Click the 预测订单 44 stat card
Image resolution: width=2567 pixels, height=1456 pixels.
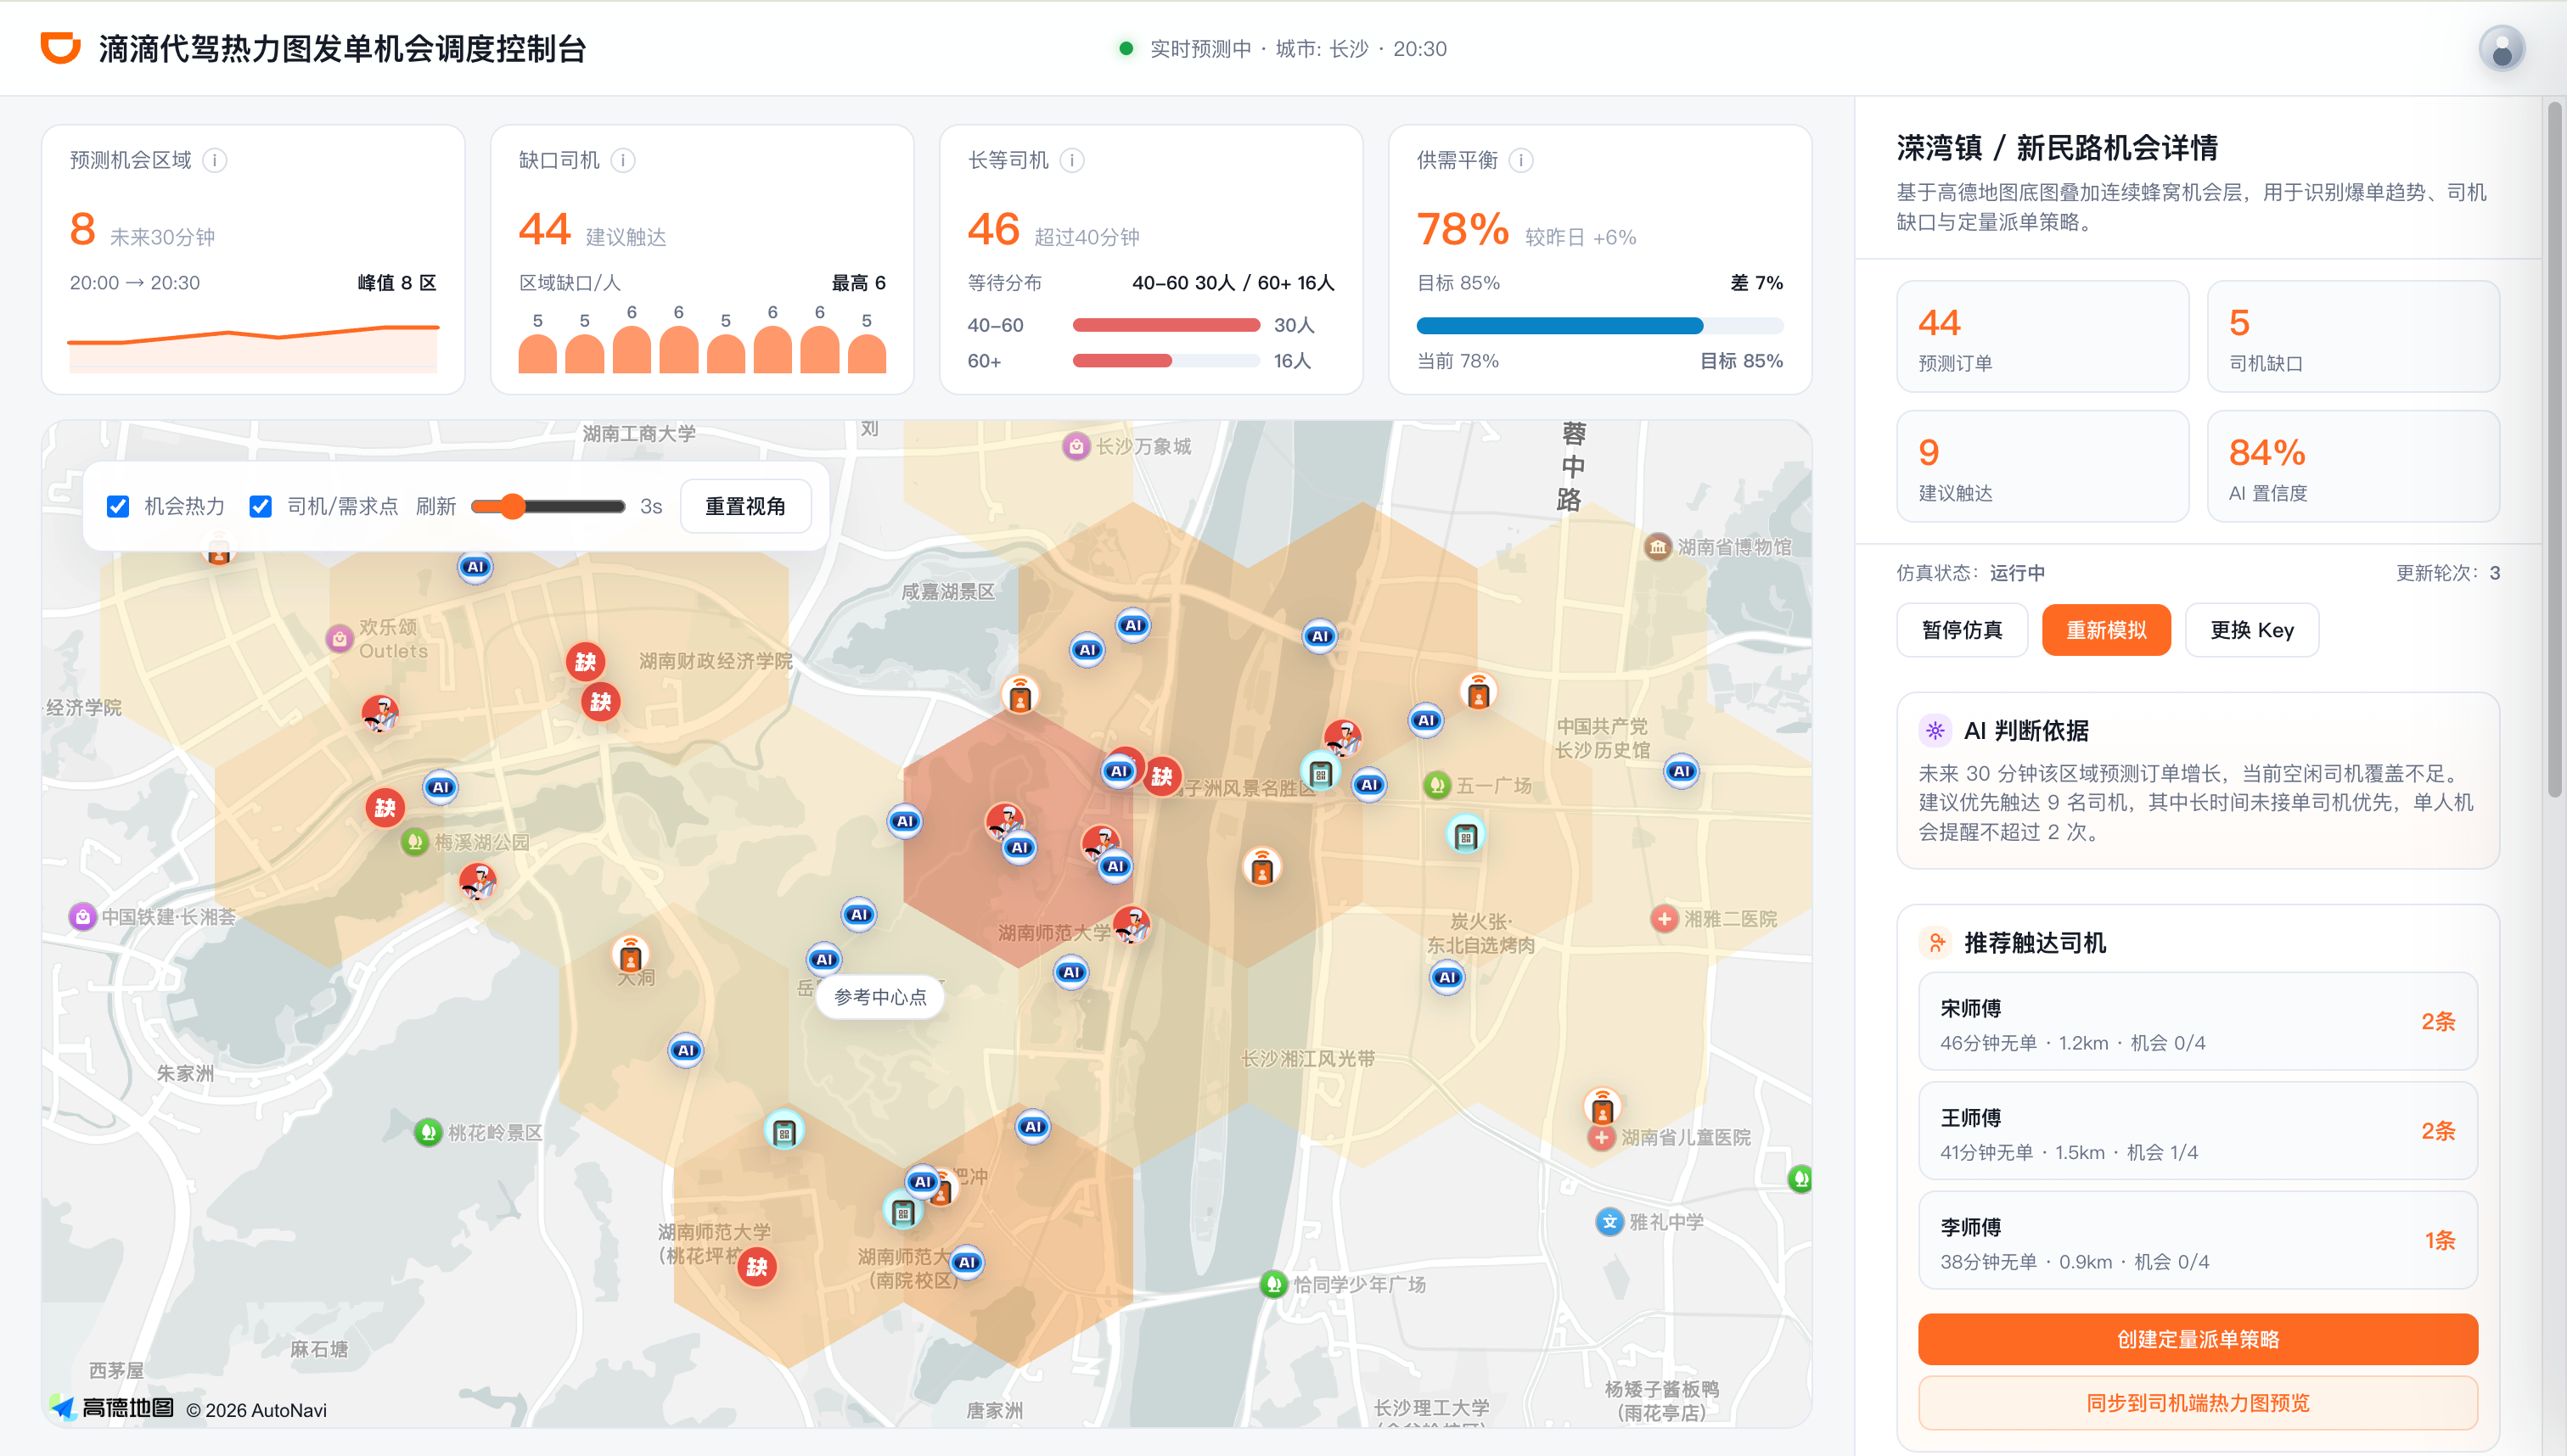(2042, 336)
